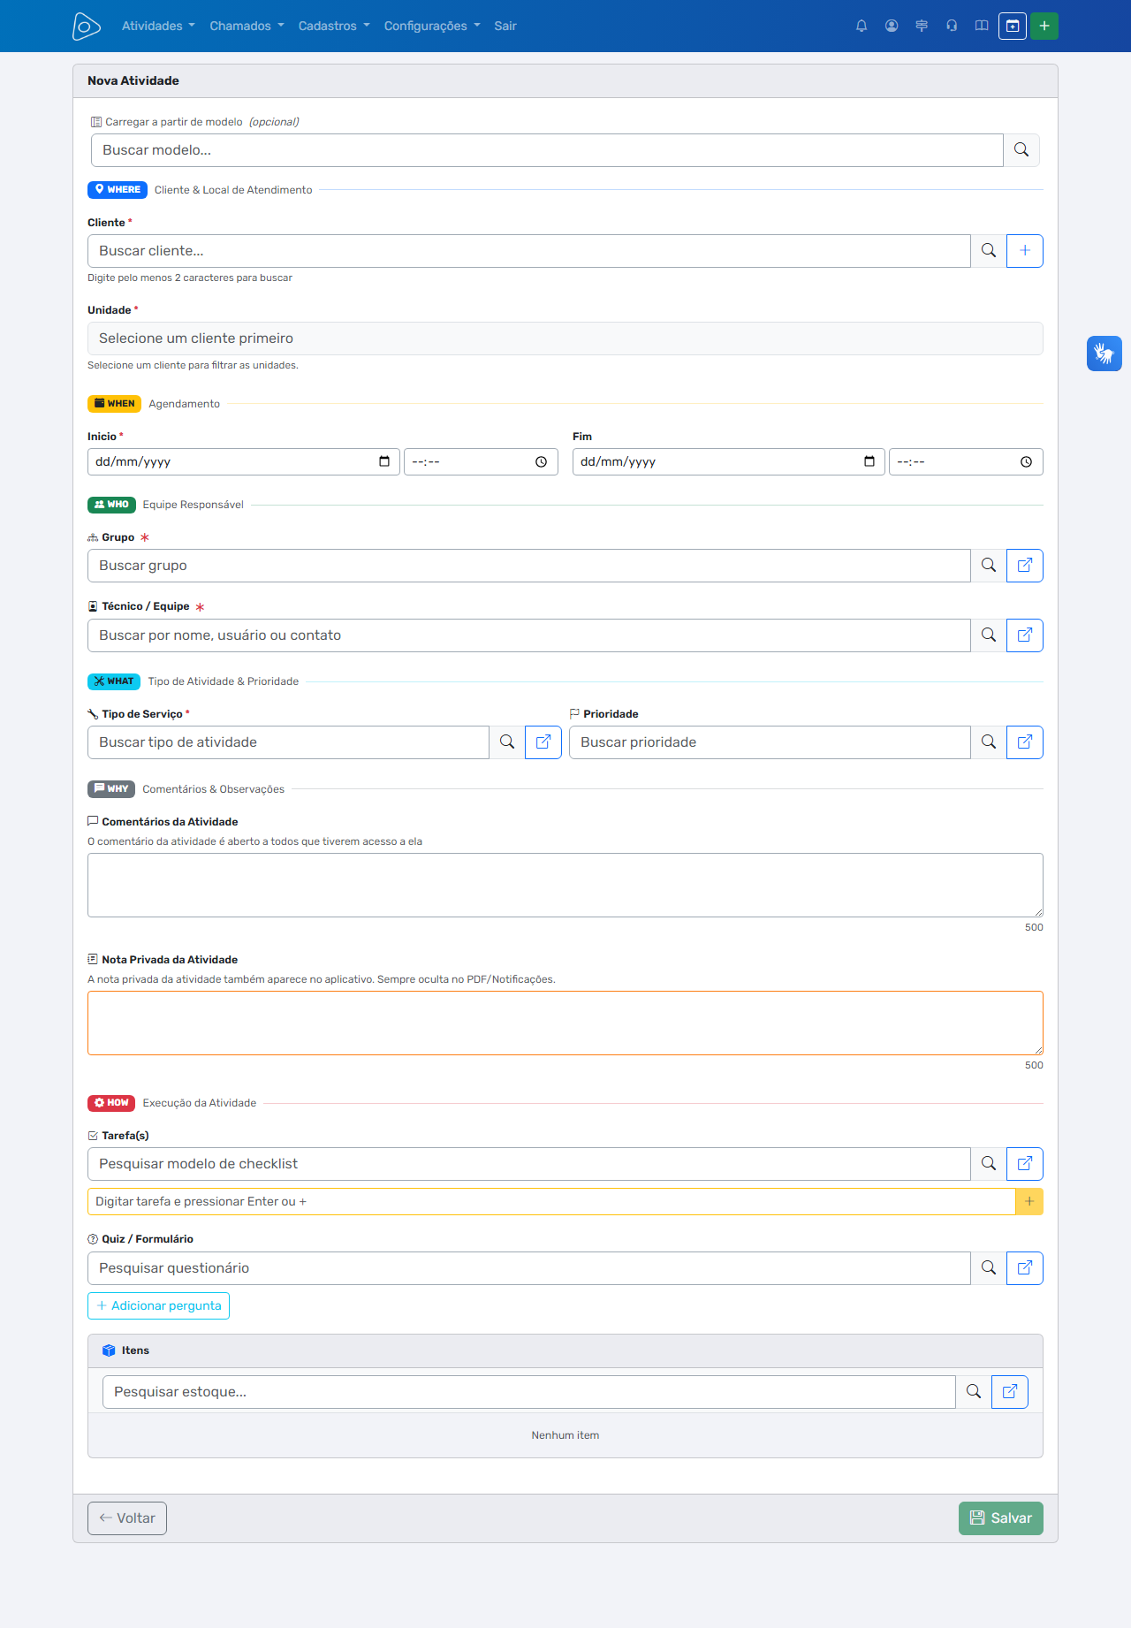Click the search icon for Buscar cliente

pyautogui.click(x=989, y=251)
